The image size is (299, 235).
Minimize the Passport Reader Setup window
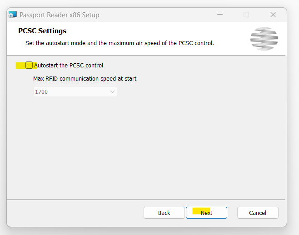[220, 15]
